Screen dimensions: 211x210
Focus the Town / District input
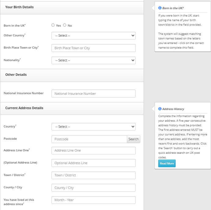pos(93,175)
